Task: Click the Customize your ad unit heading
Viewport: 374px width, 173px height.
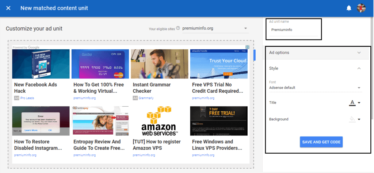Action: [34, 28]
